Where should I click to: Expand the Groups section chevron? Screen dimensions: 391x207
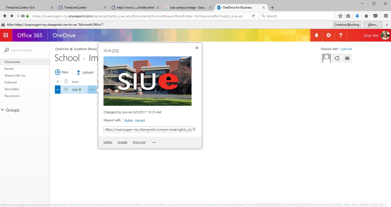click(3, 110)
